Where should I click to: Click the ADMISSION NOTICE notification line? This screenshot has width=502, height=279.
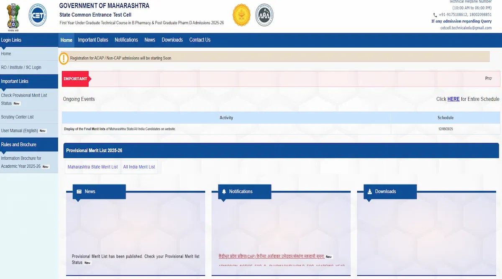click(281, 265)
